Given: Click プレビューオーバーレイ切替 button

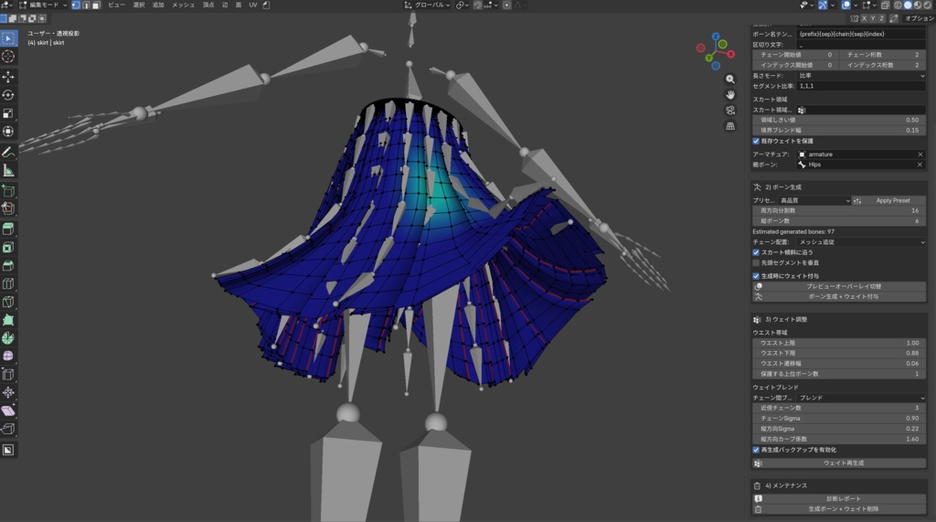Looking at the screenshot, I should [839, 287].
